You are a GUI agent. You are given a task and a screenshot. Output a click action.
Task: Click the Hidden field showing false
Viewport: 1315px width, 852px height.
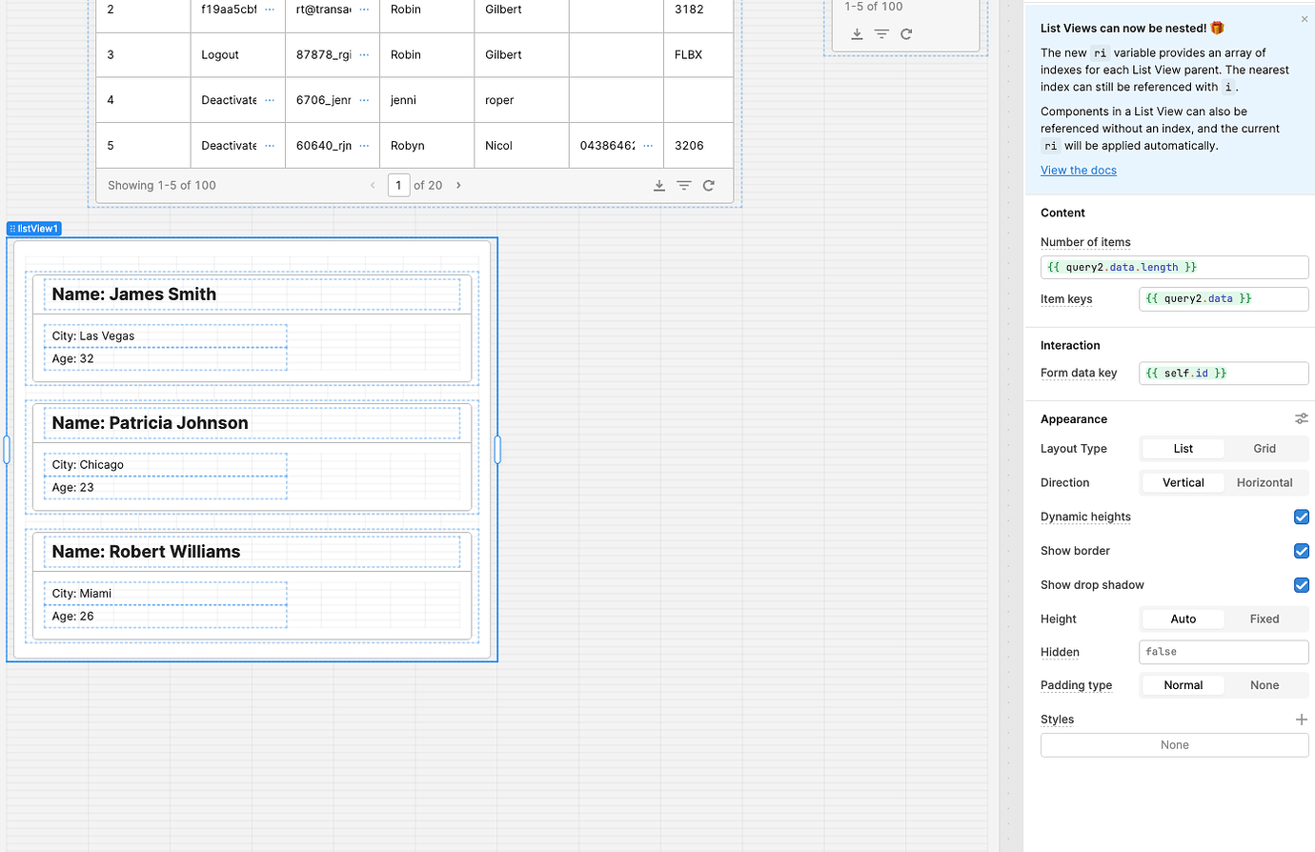1224,652
